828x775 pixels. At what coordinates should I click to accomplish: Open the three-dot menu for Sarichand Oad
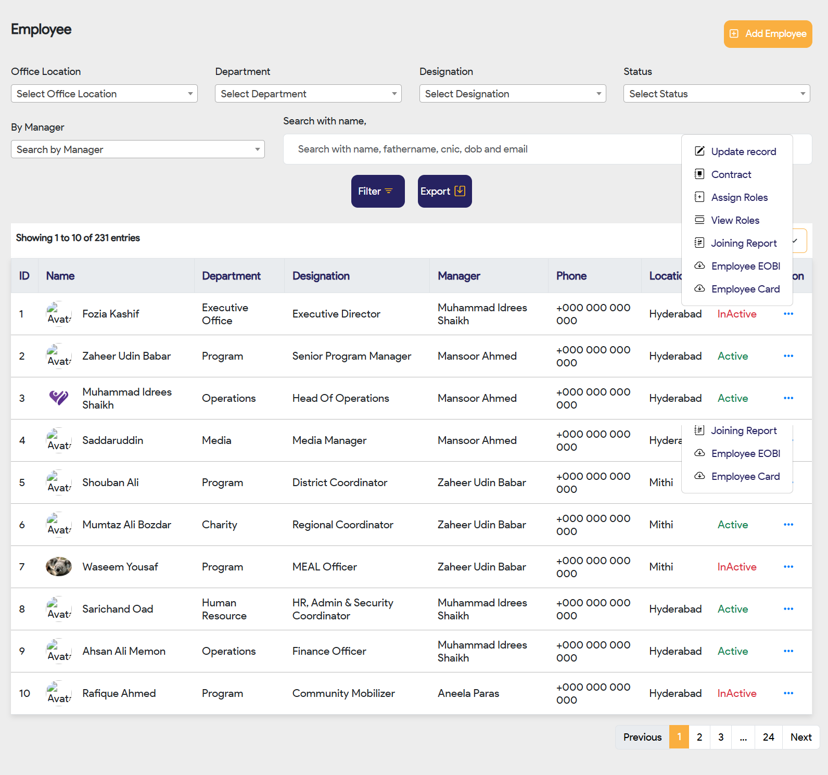tap(788, 609)
